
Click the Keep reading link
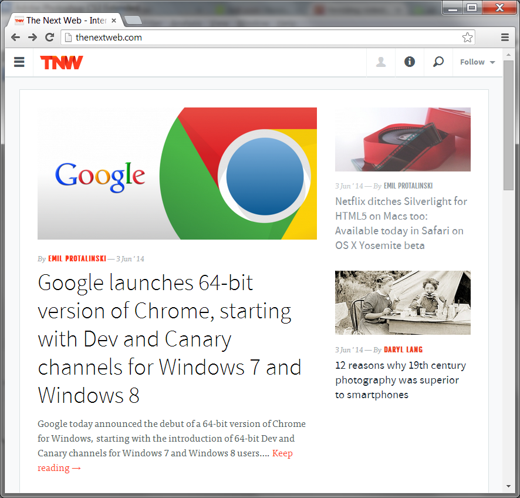(165, 460)
